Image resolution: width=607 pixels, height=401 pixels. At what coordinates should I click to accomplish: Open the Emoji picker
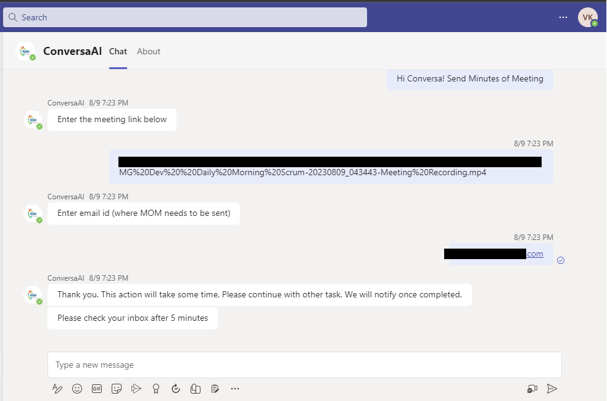click(x=77, y=389)
